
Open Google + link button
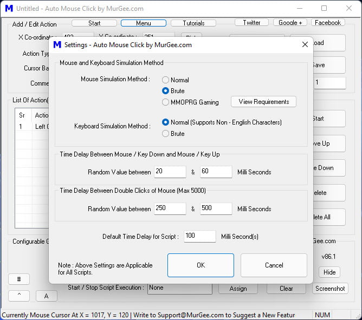[290, 23]
